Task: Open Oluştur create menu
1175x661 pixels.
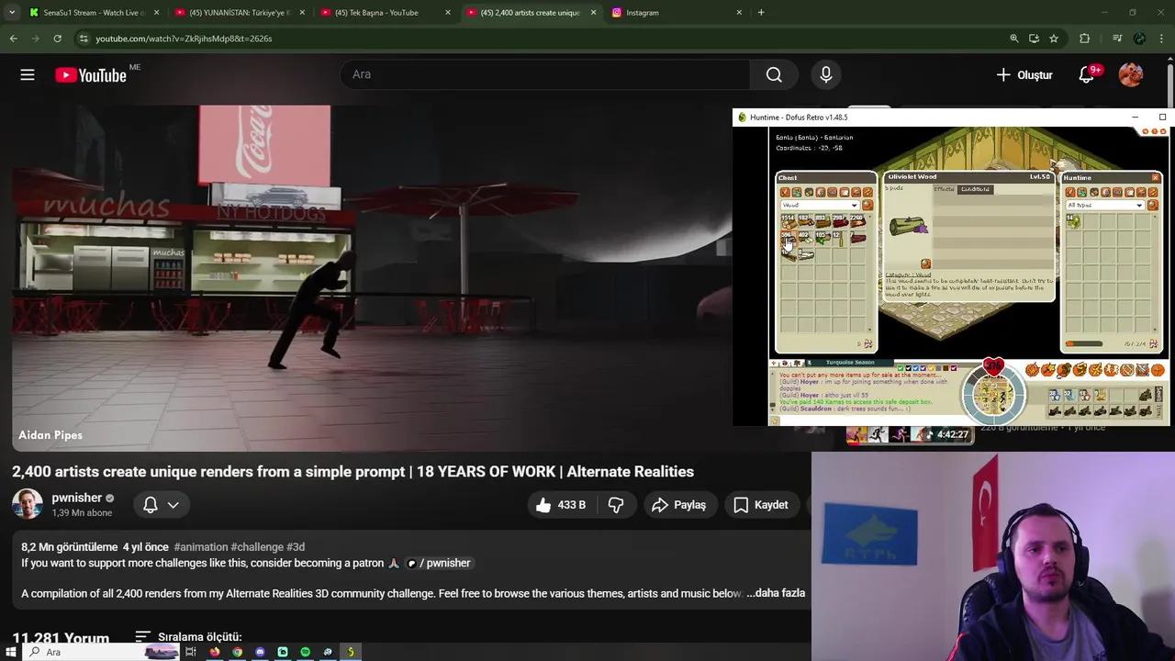Action: click(x=1024, y=75)
